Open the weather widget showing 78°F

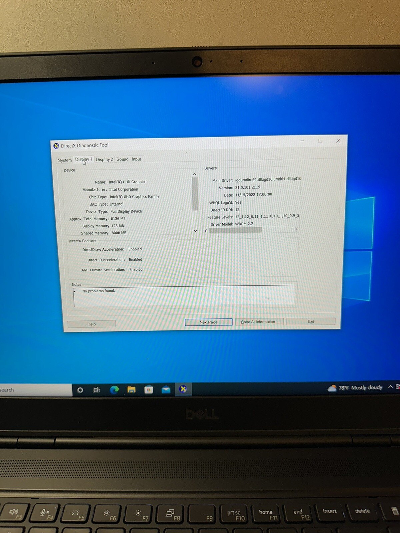tap(355, 388)
